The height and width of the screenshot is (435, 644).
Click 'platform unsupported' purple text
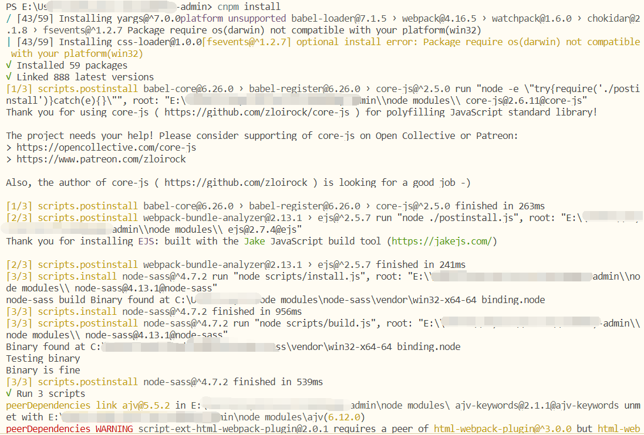pos(233,18)
